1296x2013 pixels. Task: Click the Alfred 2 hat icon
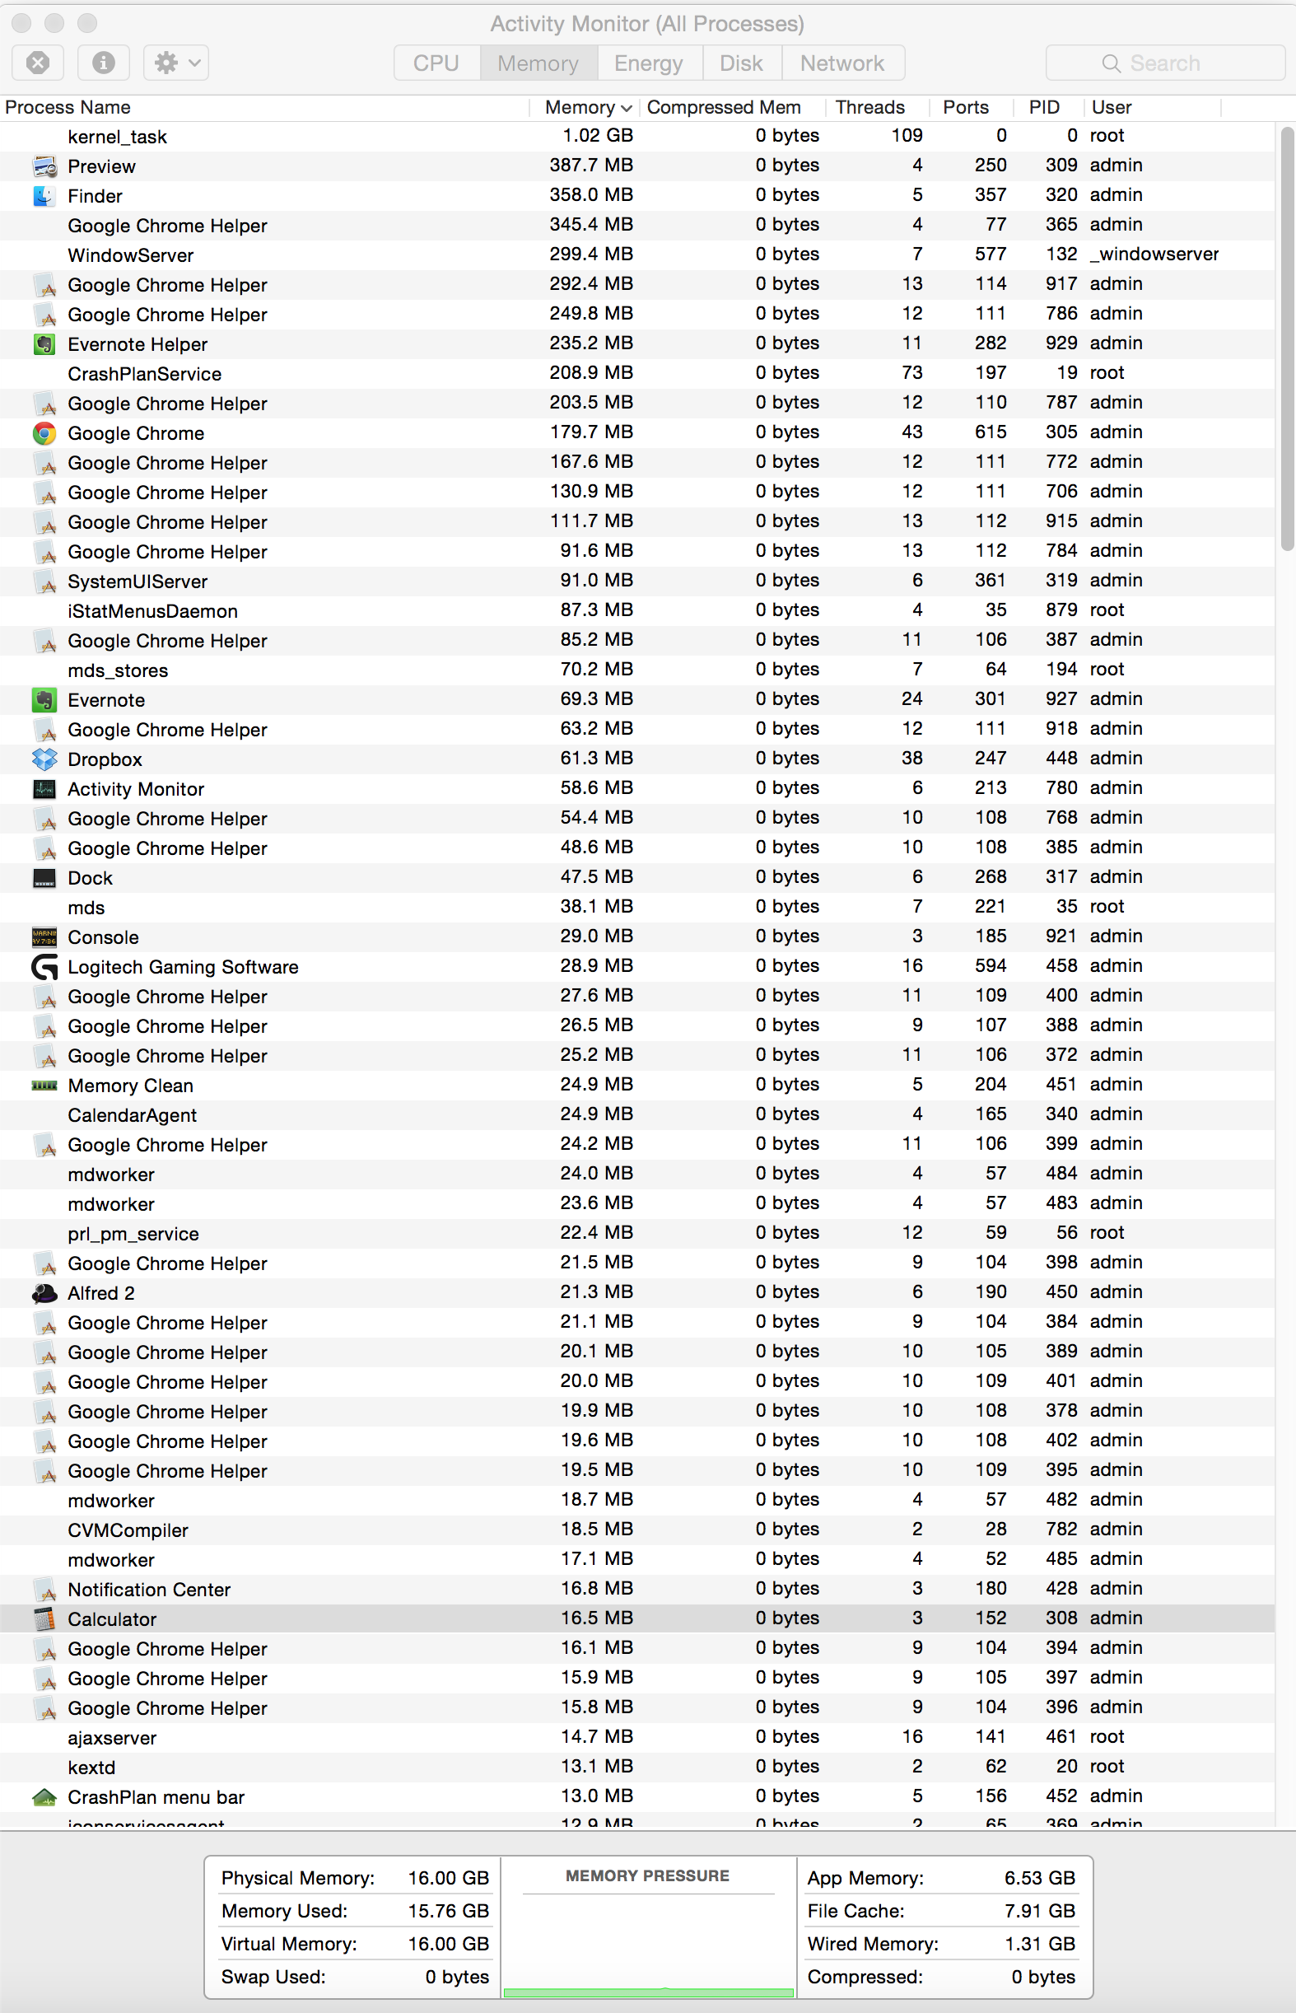(44, 1293)
